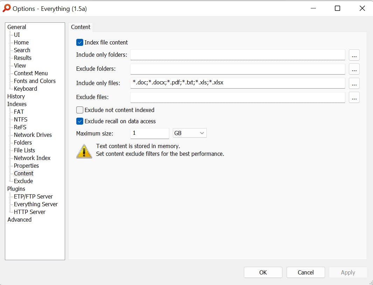Open the GB size unit dropdown
This screenshot has width=373, height=285.
pyautogui.click(x=190, y=133)
